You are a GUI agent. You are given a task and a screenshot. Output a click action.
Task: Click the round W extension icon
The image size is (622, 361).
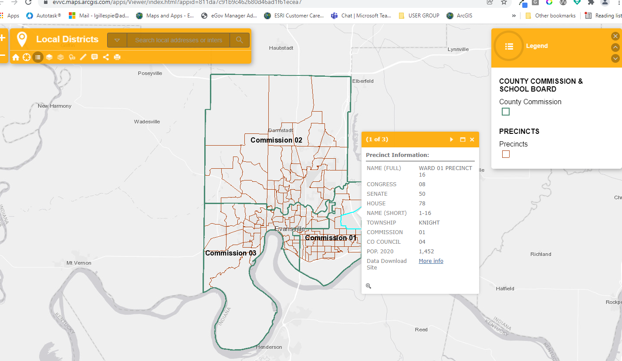point(563,2)
